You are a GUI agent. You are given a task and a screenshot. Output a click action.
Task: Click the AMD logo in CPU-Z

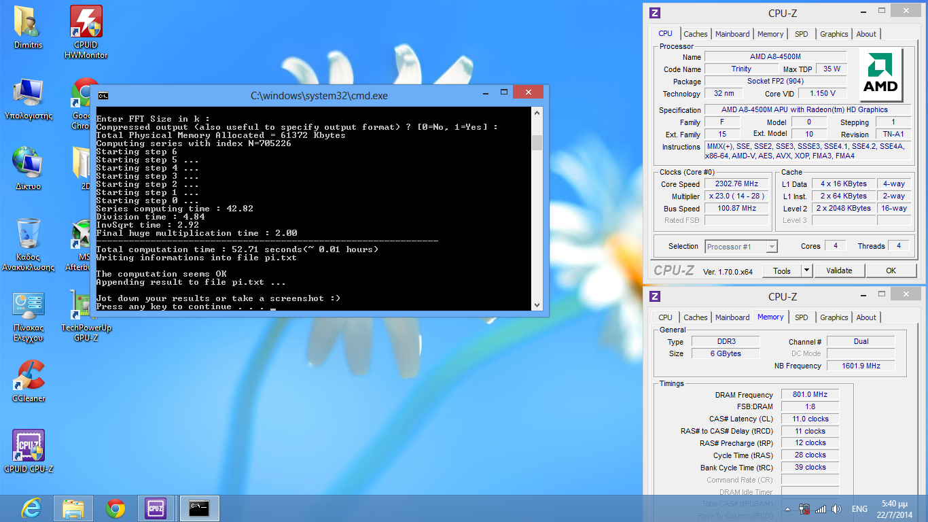[880, 74]
